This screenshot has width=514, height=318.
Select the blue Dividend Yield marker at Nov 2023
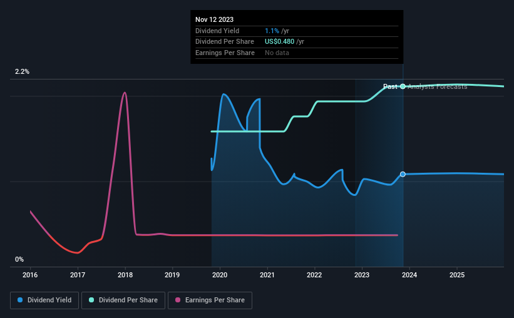403,174
